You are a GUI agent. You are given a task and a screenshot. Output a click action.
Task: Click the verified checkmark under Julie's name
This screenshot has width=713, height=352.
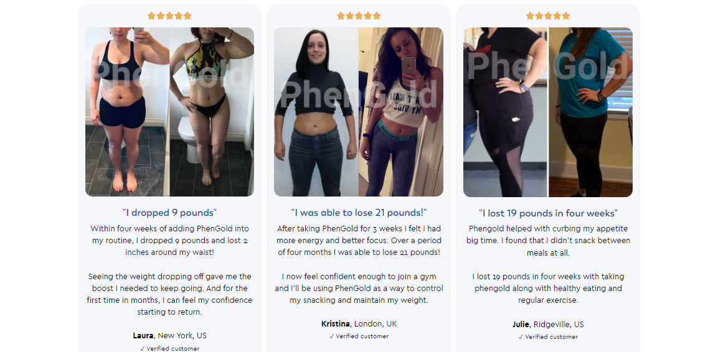tap(548, 337)
